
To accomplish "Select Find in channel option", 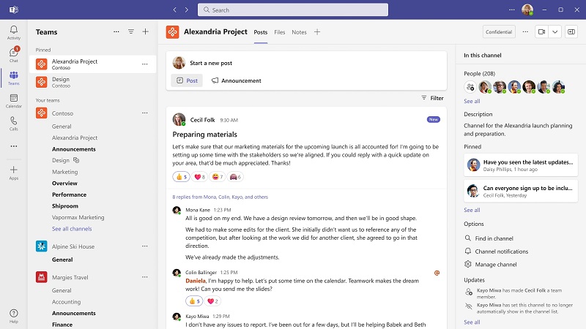I will [489, 238].
